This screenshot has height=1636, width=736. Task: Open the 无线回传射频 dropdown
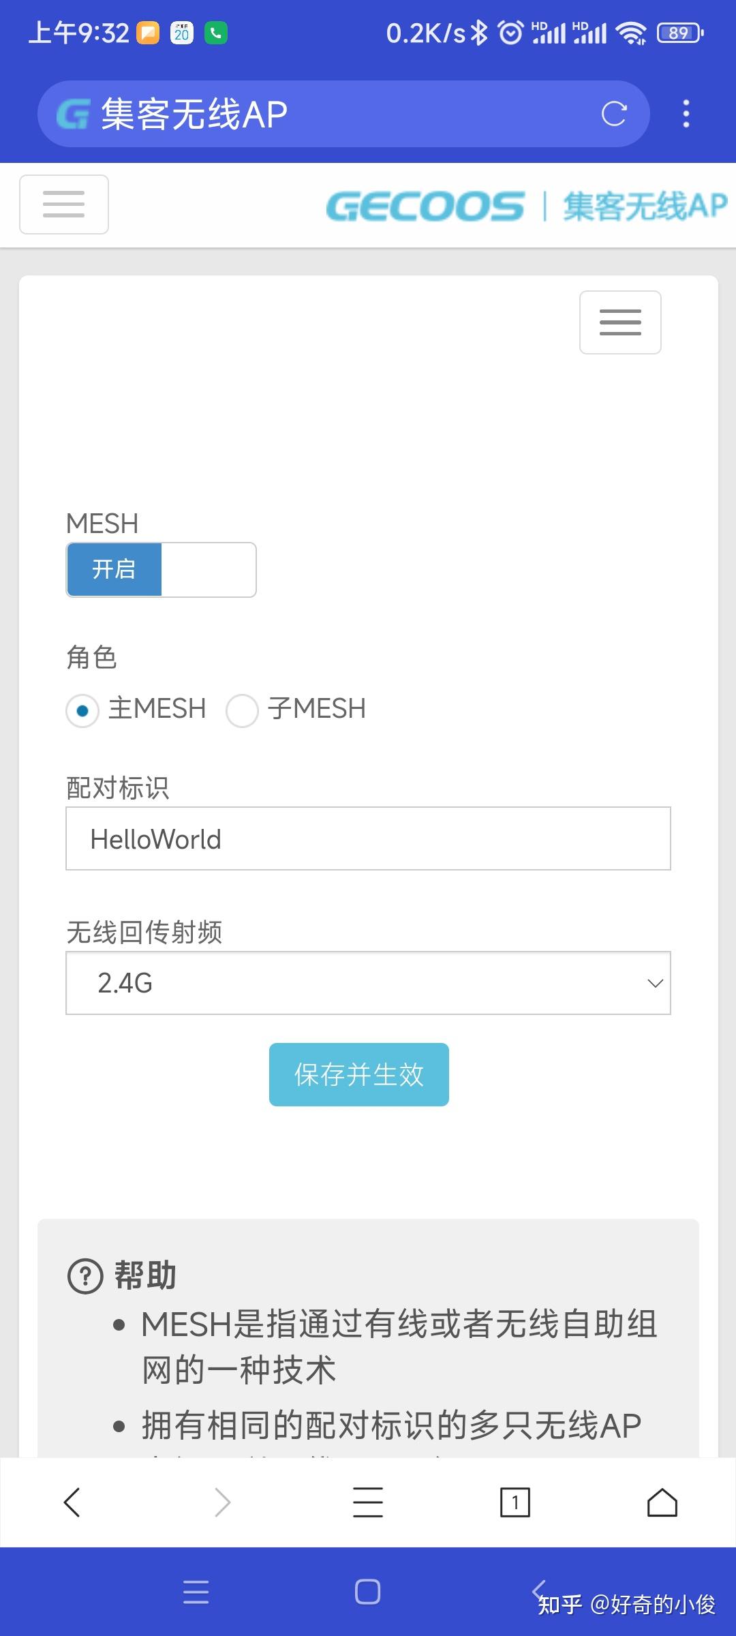click(368, 984)
